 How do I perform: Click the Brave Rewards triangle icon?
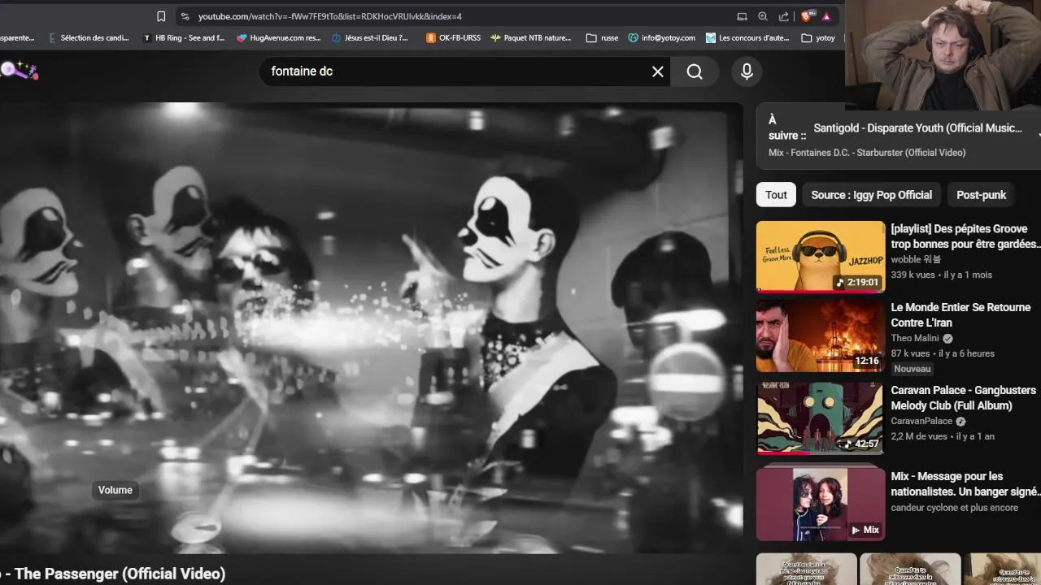click(x=826, y=16)
